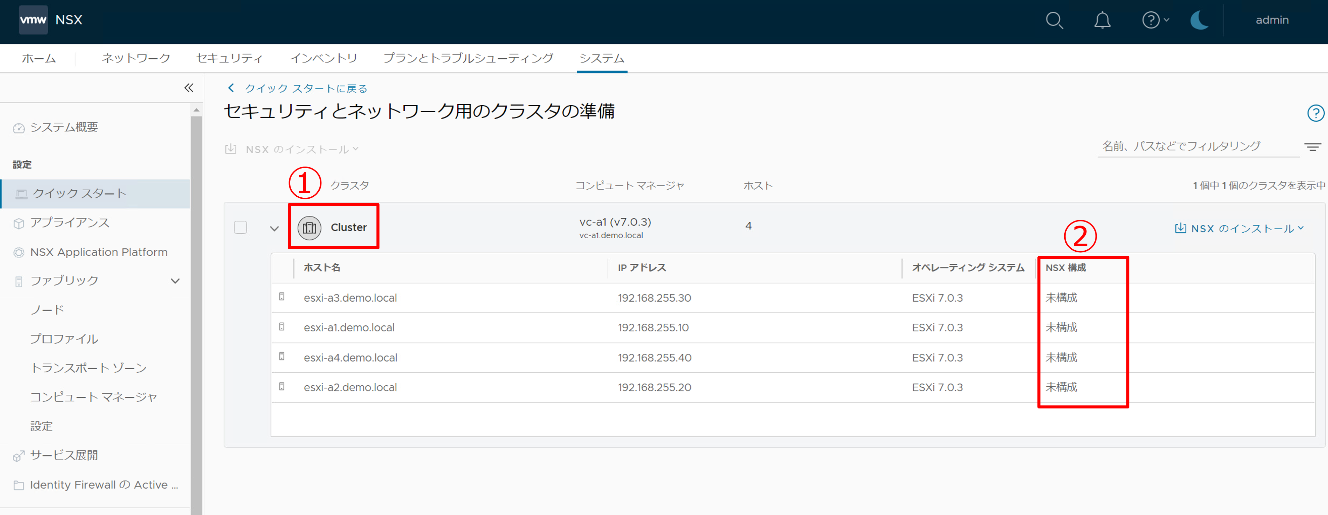Image resolution: width=1328 pixels, height=515 pixels.
Task: Open the notifications bell icon
Action: [x=1102, y=20]
